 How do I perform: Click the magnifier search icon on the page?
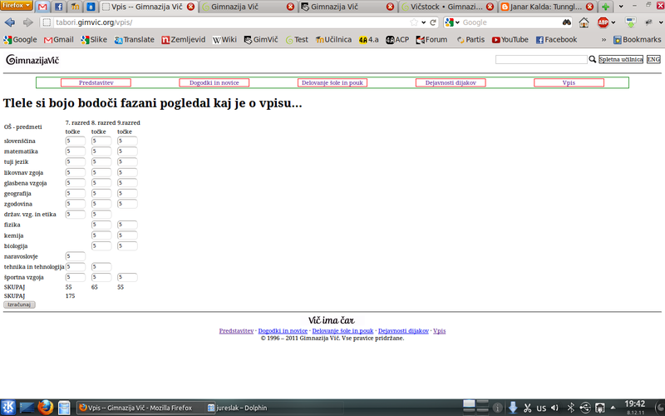(593, 60)
